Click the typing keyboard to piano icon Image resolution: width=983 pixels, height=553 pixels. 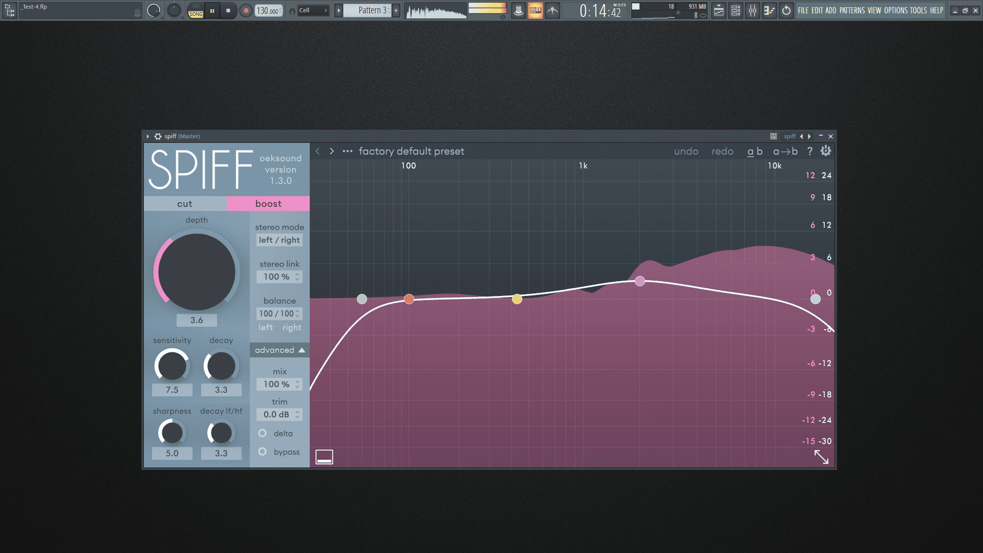coord(518,10)
